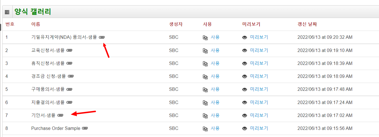
Task: Click eye icon in 경조금 신청-샘플 row
Action: (245, 77)
